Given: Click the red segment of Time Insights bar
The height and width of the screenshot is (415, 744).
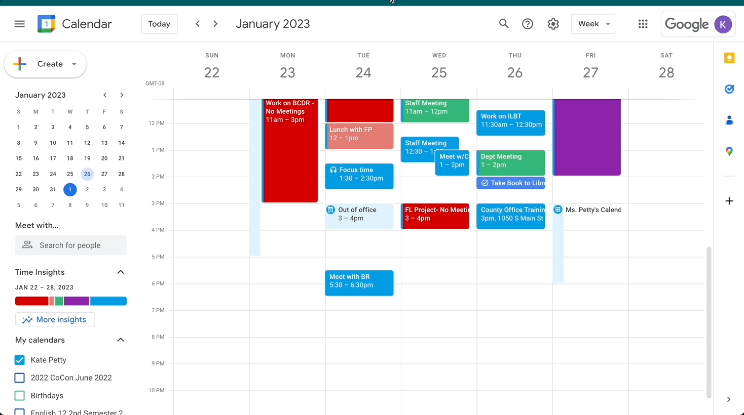Looking at the screenshot, I should pos(32,301).
